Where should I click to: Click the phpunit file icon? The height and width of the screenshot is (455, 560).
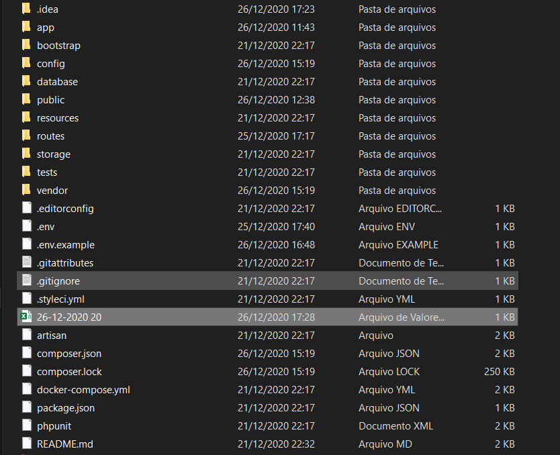(x=27, y=425)
